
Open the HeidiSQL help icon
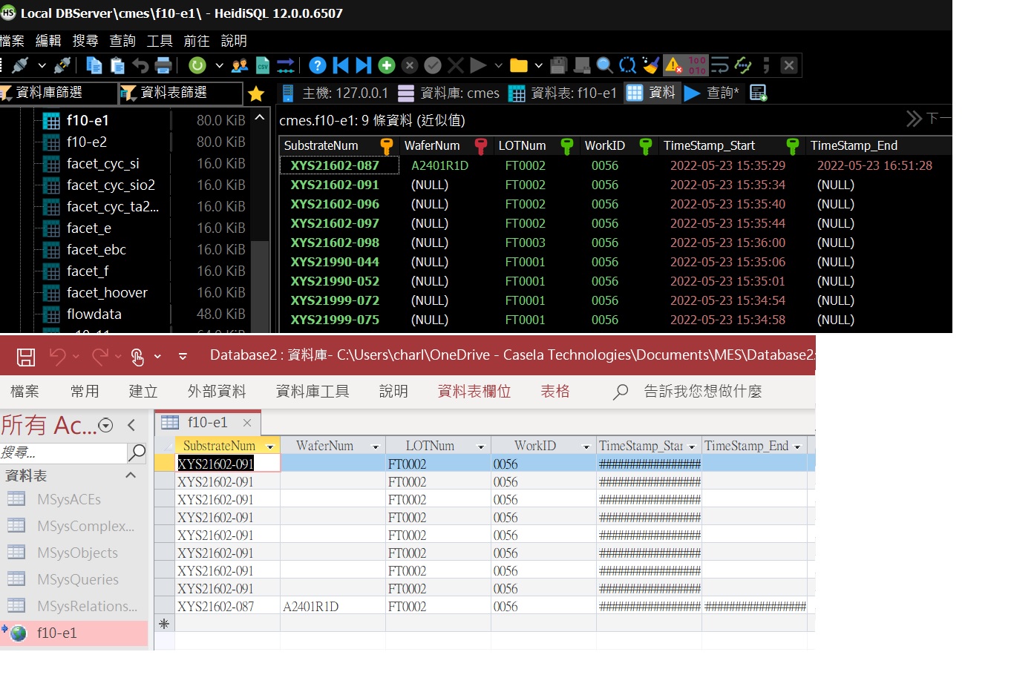318,65
